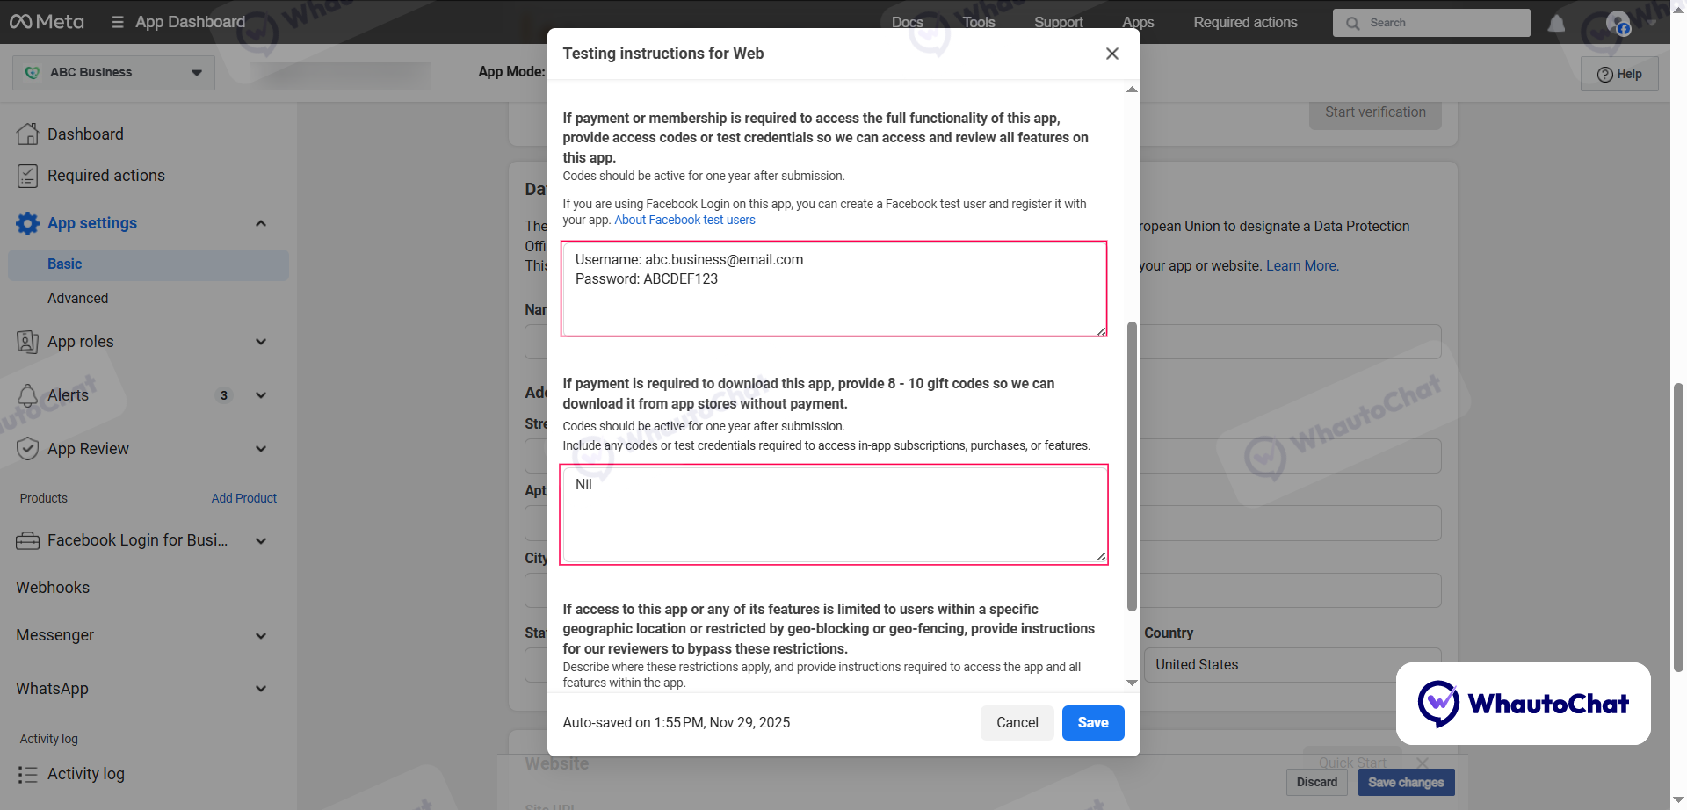The width and height of the screenshot is (1687, 810).
Task: Open the profile avatar menu
Action: click(1618, 23)
